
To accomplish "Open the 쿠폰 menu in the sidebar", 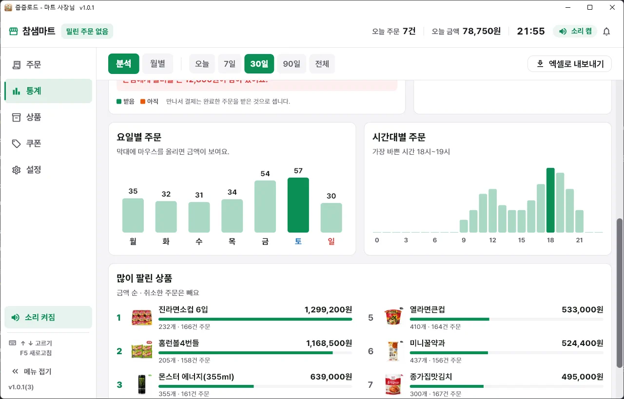I will 48,144.
